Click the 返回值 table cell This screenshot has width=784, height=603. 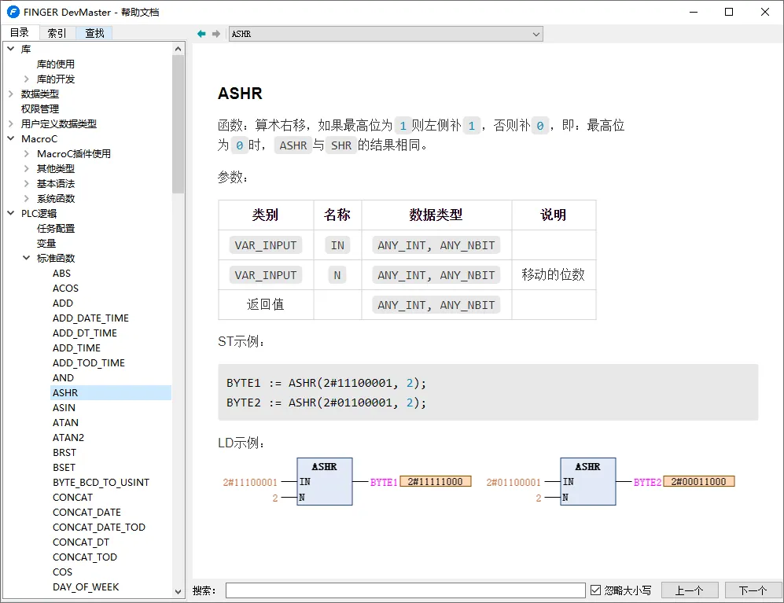pos(265,304)
